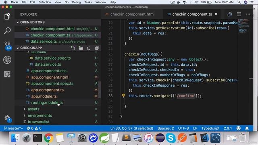Open notifications bell in status bar
Screen dimensions: 258x145
point(247,128)
